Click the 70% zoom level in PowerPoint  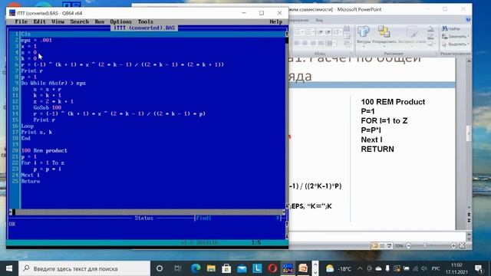(399, 246)
